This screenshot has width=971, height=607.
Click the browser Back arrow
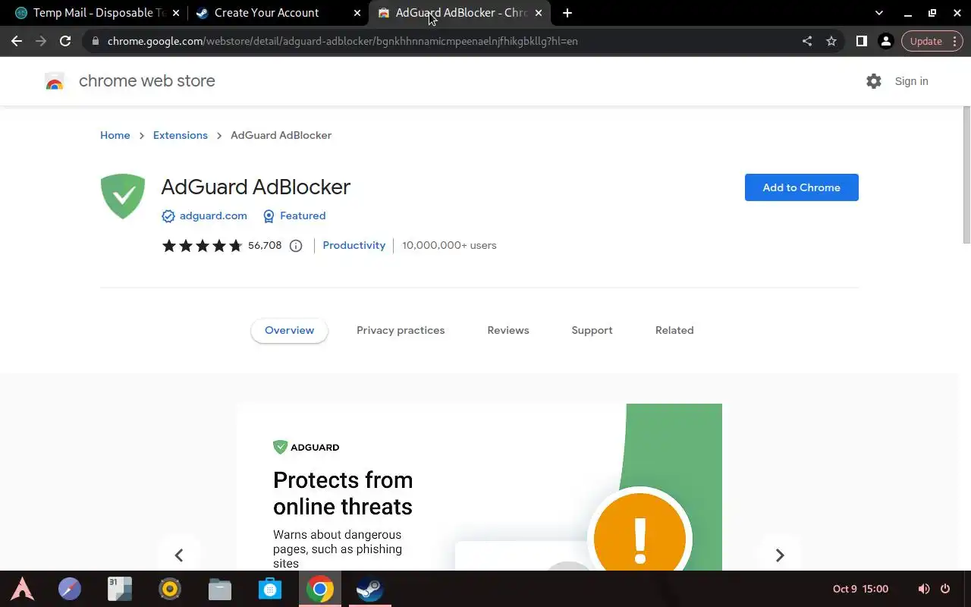[x=17, y=41]
